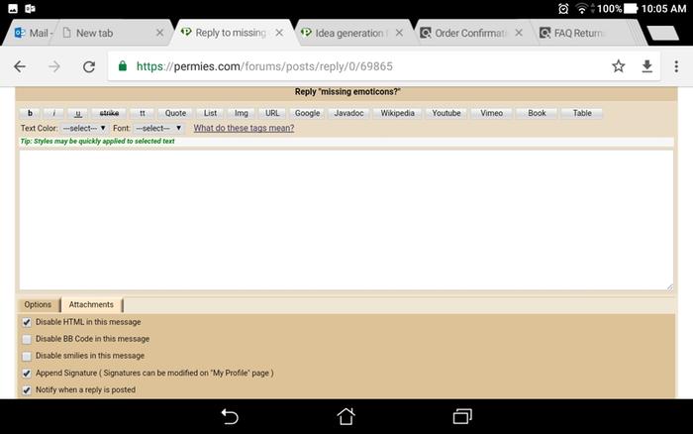Reload the page with the refresh icon
The image size is (693, 434).
[88, 66]
